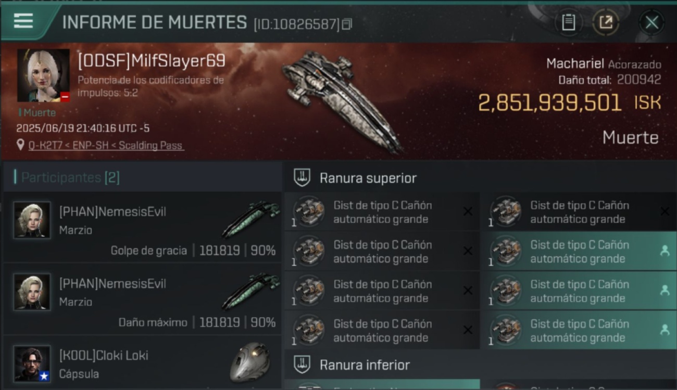Close the Informe de Muertes window
Screen dimensions: 677x390
point(651,22)
